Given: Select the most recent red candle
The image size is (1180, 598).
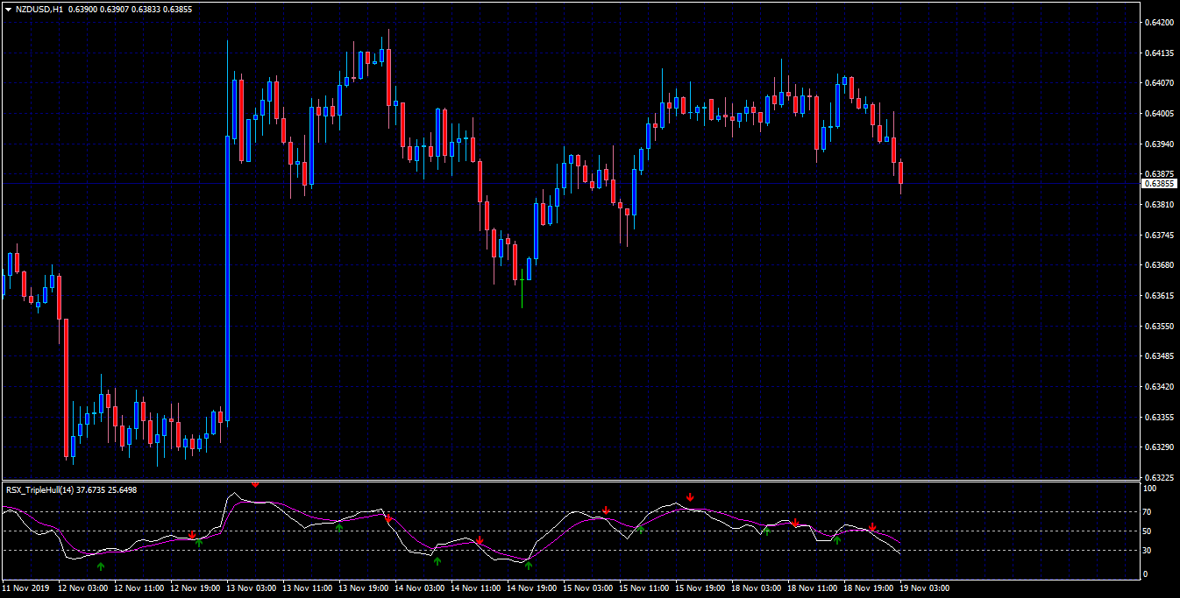Looking at the screenshot, I should pyautogui.click(x=900, y=172).
